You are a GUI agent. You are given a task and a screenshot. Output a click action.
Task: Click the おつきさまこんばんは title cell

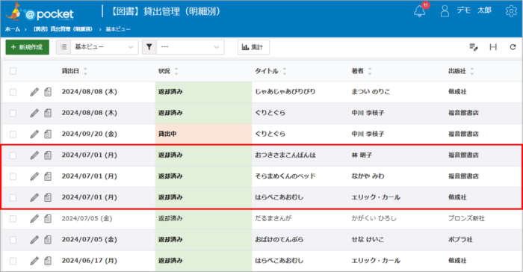[285, 155]
